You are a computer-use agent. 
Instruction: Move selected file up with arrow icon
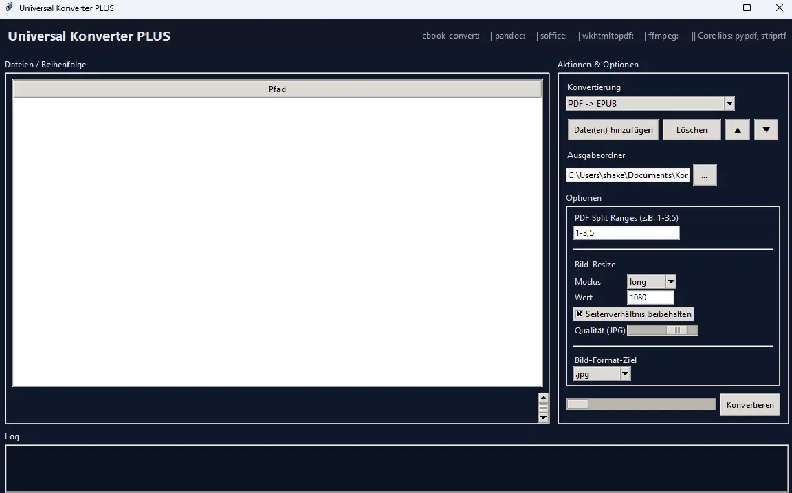(737, 129)
